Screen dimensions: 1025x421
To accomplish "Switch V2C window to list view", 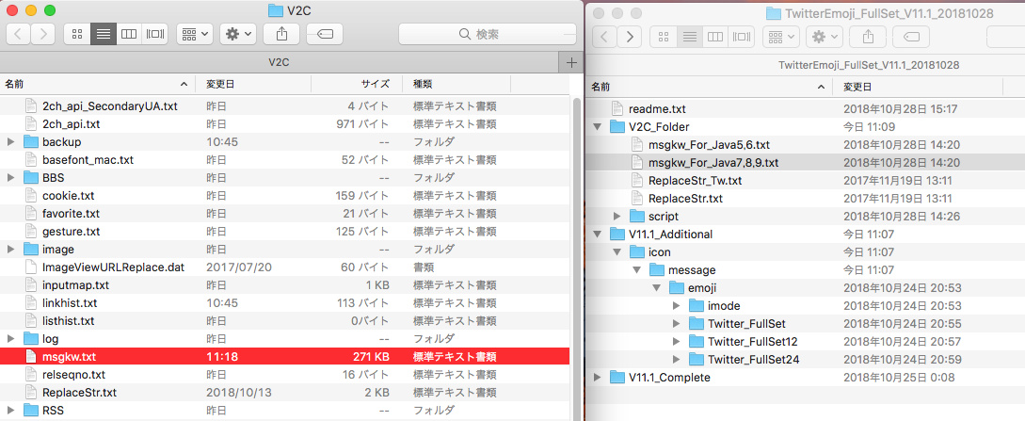I will [103, 34].
